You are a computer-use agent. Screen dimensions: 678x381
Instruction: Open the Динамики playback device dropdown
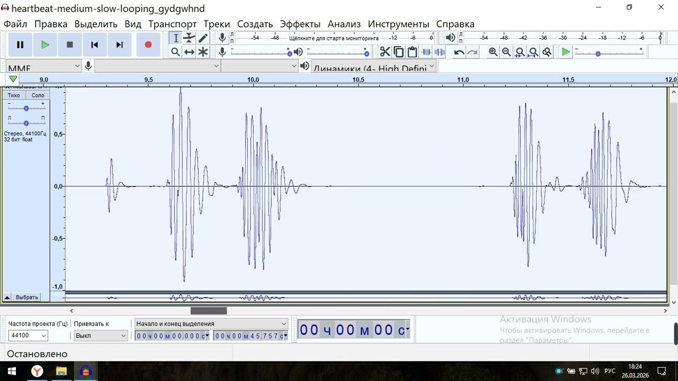374,66
